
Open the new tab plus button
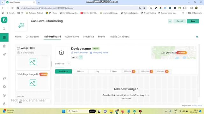point(39,2)
